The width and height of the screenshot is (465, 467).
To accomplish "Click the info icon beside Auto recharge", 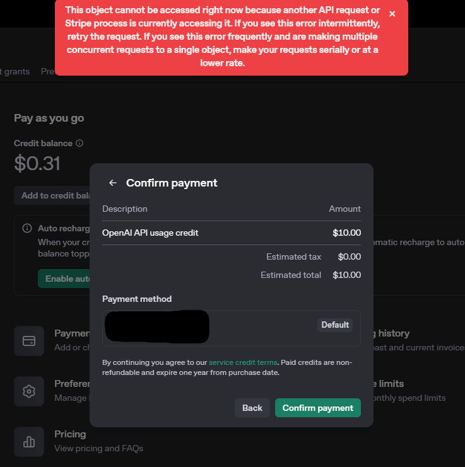I will (x=27, y=228).
